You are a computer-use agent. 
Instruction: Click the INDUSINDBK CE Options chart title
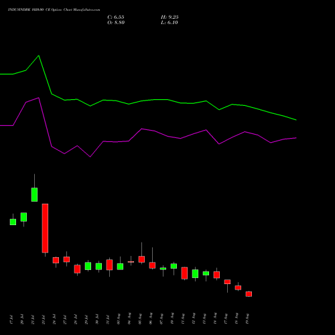[x=54, y=10]
